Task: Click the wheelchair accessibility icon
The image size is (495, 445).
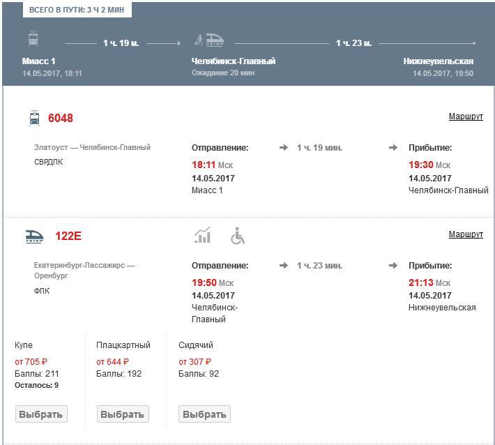Action: 238,236
